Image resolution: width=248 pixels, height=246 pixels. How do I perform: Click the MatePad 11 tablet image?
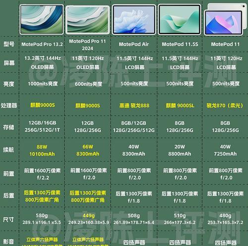point(225,19)
